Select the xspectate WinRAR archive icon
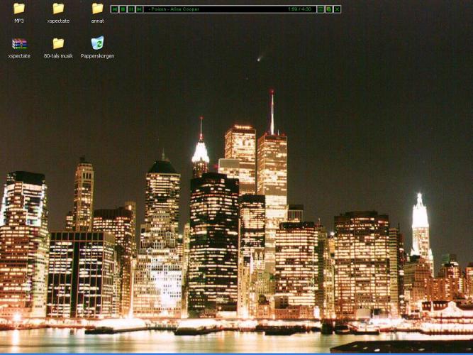 point(19,43)
